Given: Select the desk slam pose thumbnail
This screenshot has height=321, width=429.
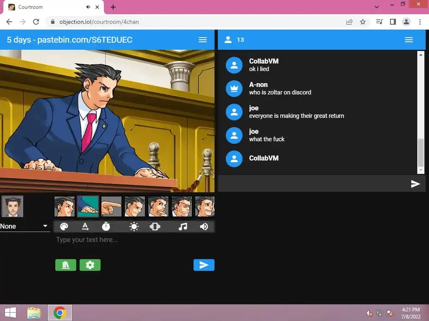Looking at the screenshot, I should click(88, 206).
